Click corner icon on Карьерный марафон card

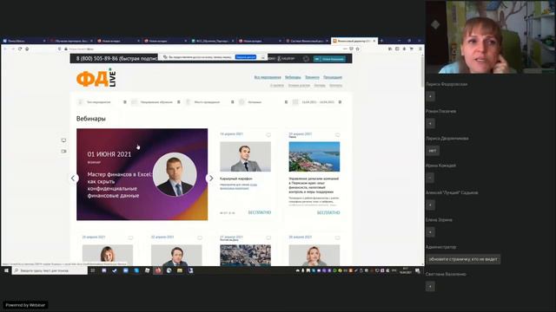click(x=268, y=135)
